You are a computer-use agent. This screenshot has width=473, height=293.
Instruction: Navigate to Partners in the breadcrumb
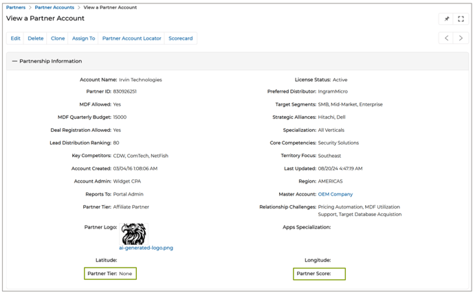click(x=16, y=8)
